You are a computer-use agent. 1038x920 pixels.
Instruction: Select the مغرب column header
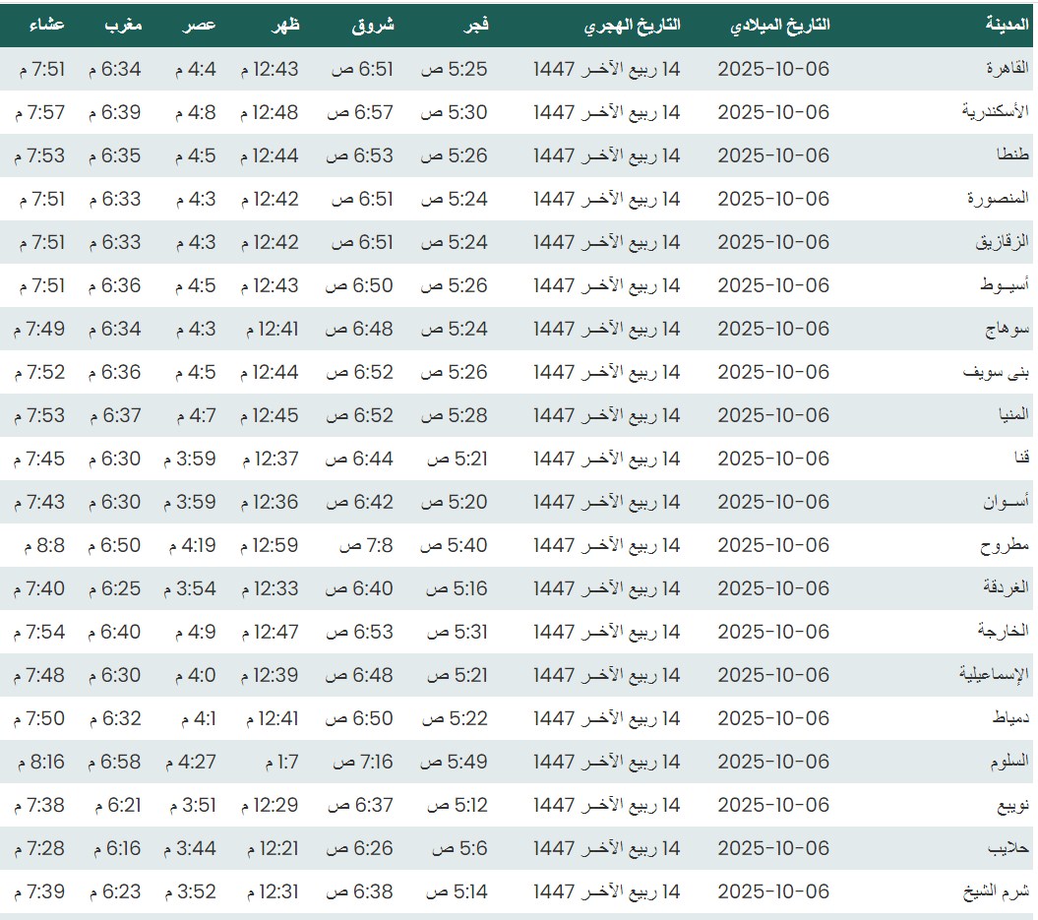123,26
